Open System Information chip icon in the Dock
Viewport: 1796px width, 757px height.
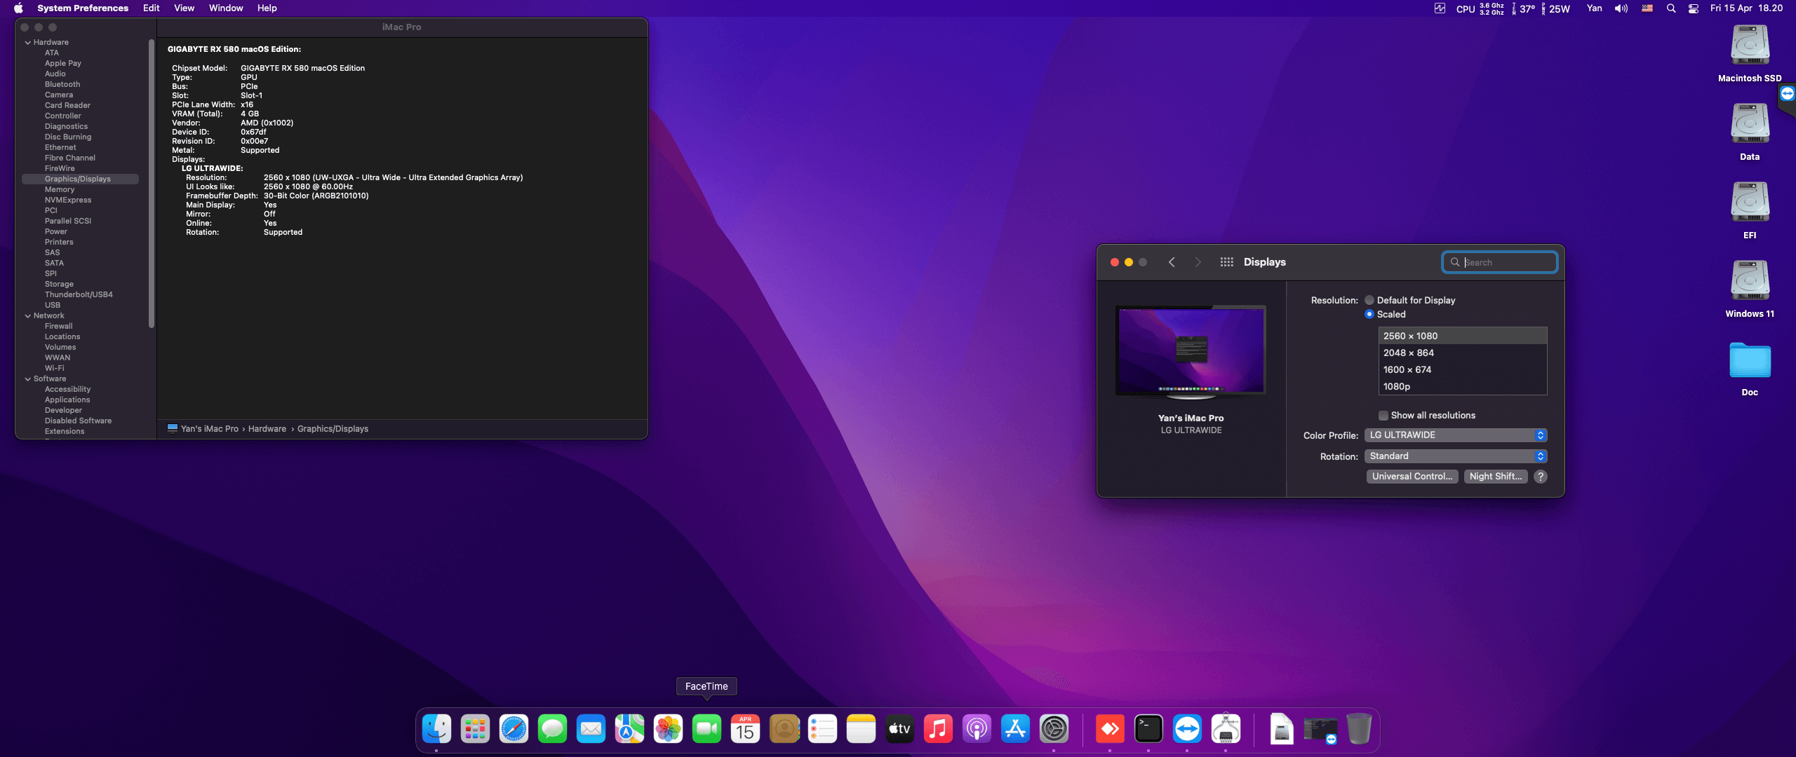(x=1226, y=730)
